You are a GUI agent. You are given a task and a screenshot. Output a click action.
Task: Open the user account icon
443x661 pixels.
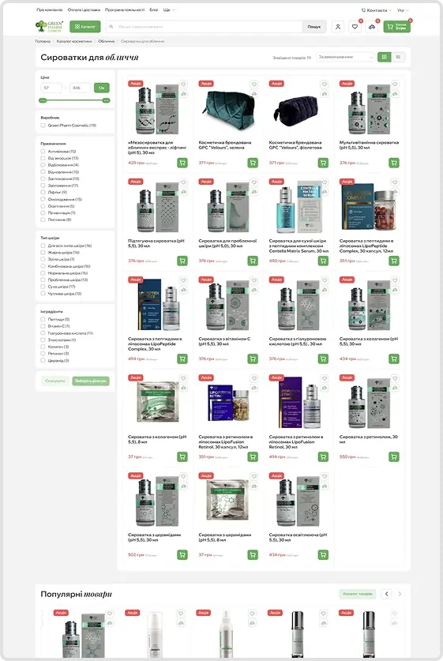338,27
